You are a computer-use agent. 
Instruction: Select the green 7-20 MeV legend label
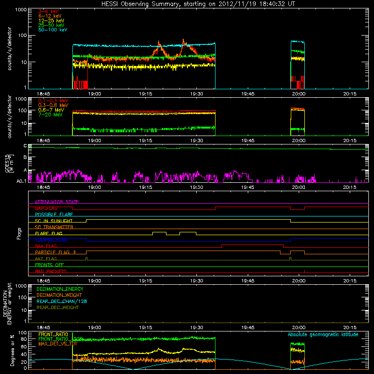pos(50,115)
